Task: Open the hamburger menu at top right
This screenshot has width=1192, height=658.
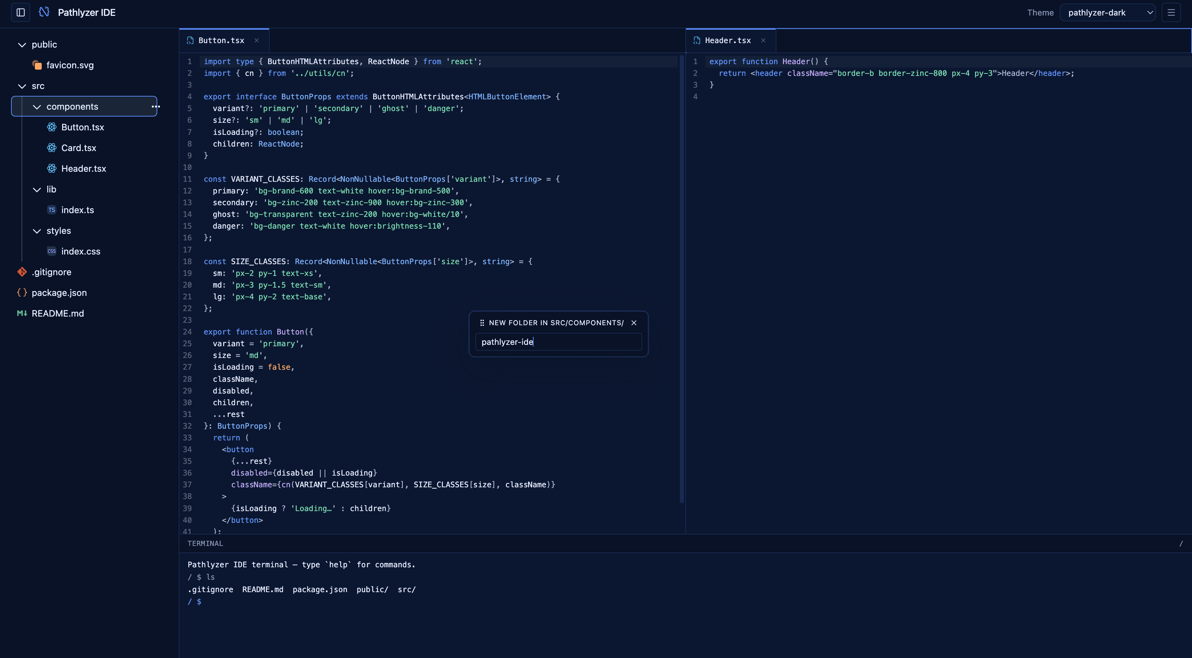Action: 1171,12
